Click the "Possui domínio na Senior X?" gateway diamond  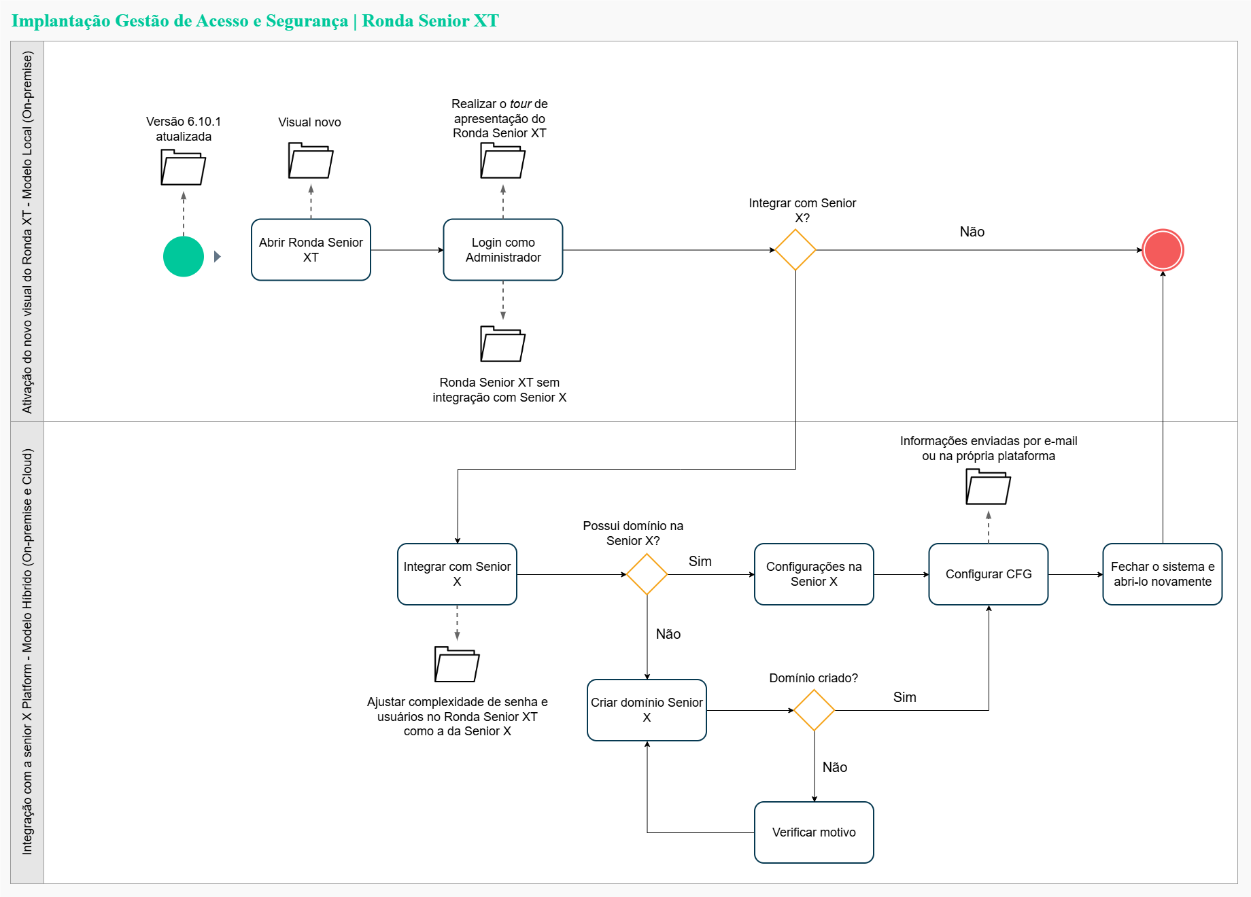[x=647, y=574]
